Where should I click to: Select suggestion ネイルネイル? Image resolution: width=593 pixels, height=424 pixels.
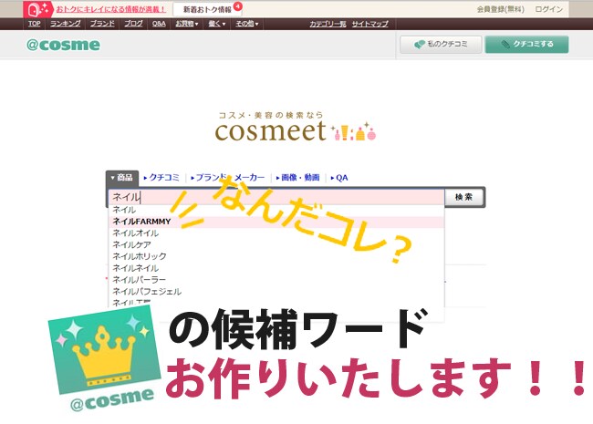[276, 268]
